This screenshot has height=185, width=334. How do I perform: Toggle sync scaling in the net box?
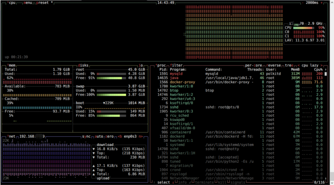coord(86,136)
